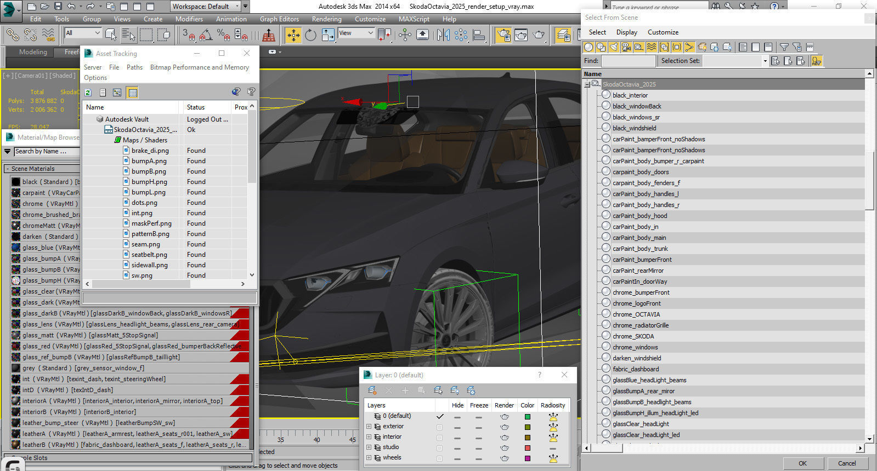Click the Select by Name toolbar icon
877x471 pixels.
[128, 35]
